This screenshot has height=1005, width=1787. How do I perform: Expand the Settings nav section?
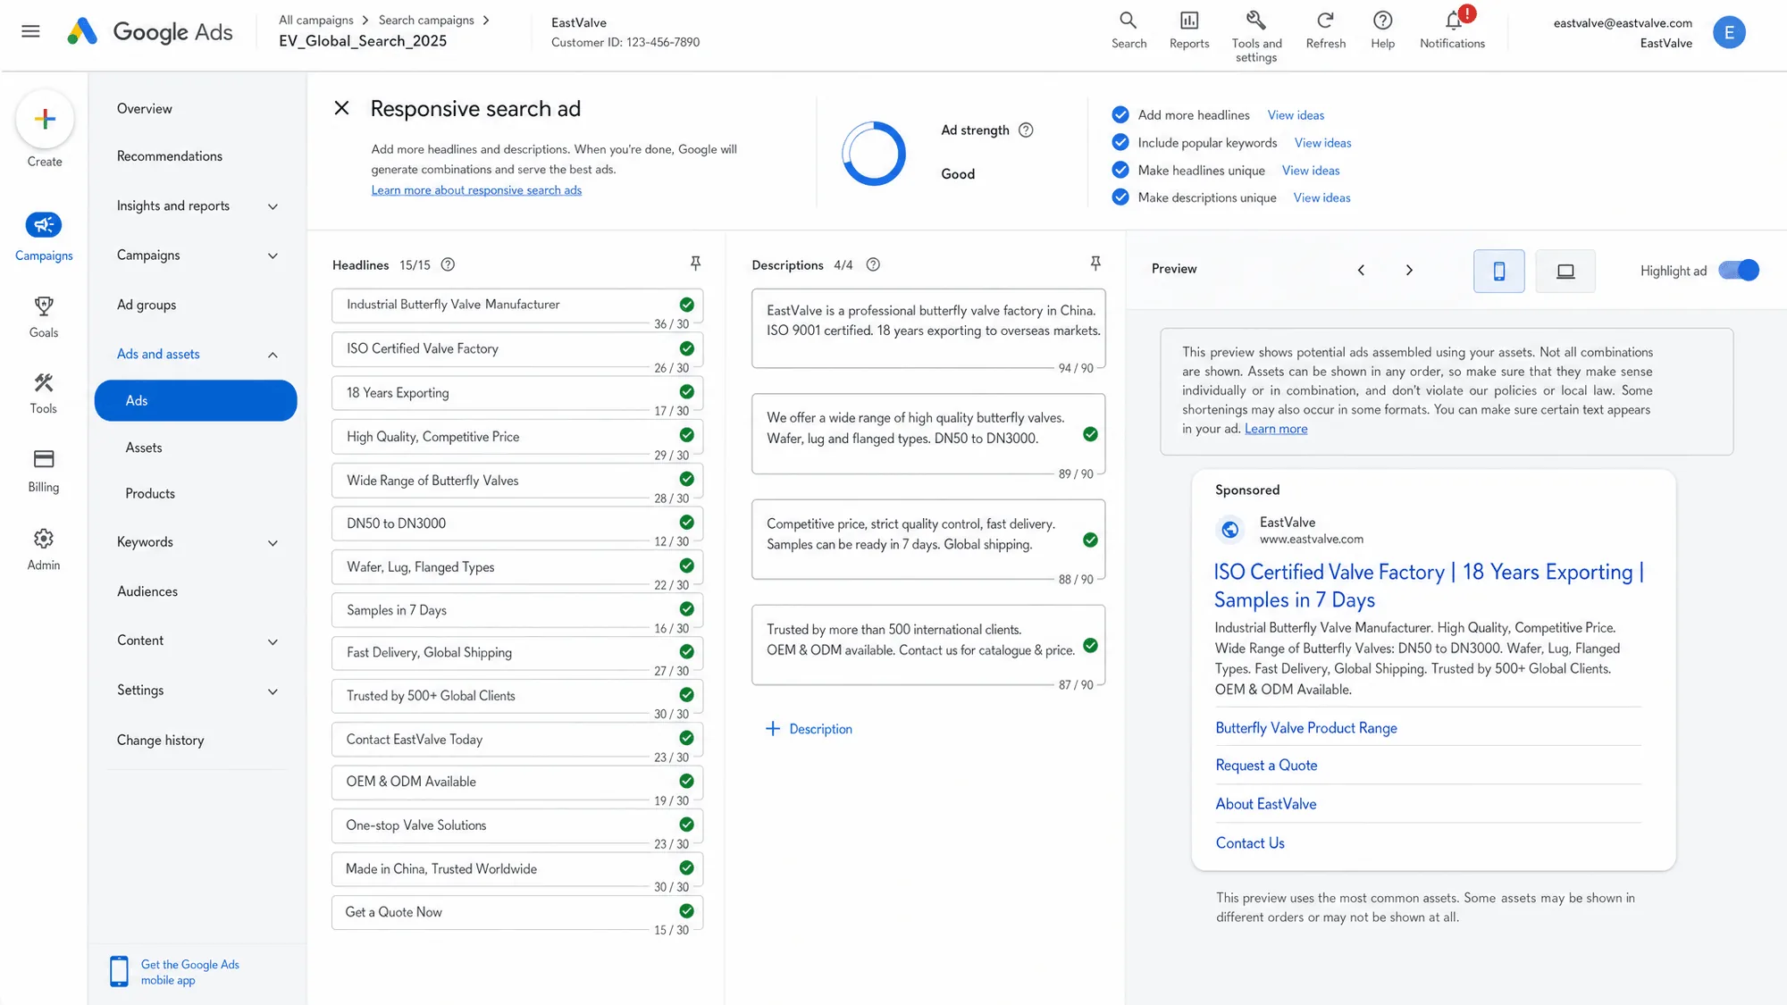[x=273, y=691]
